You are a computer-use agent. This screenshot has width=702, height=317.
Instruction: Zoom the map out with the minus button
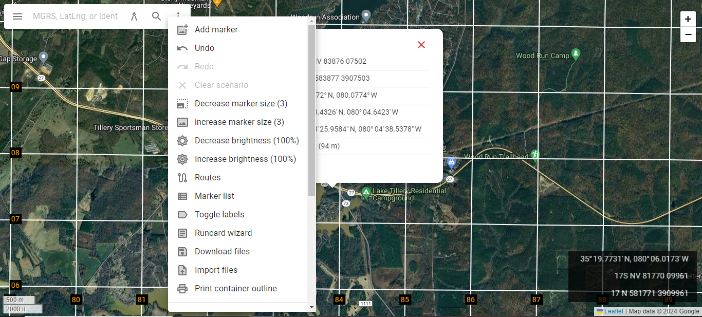tap(688, 34)
